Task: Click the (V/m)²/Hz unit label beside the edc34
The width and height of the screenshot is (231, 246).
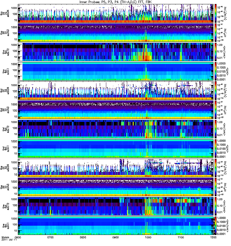Action: (x=225, y=168)
